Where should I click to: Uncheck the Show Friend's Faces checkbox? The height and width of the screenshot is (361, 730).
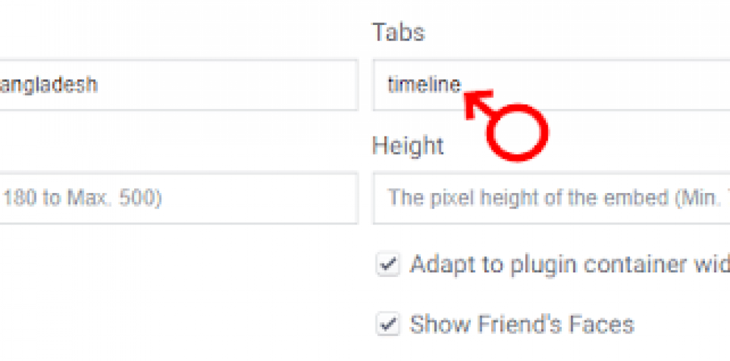pos(388,324)
